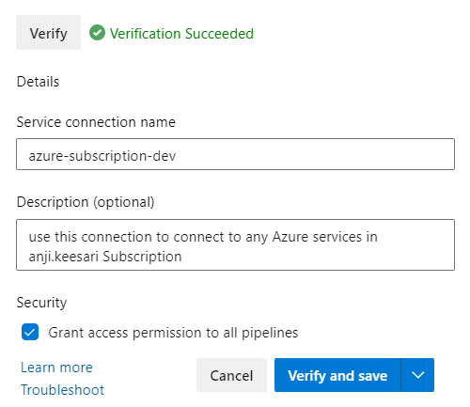Click the Security heading text

click(41, 303)
